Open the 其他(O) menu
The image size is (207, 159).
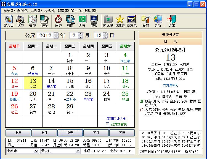pos(50,10)
